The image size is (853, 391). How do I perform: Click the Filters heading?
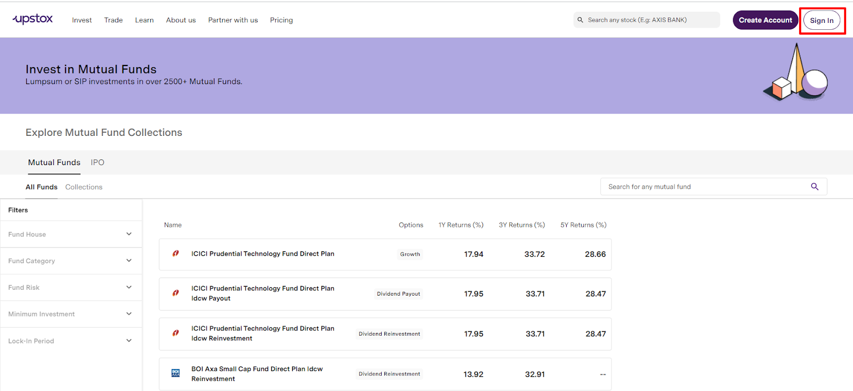(x=18, y=210)
